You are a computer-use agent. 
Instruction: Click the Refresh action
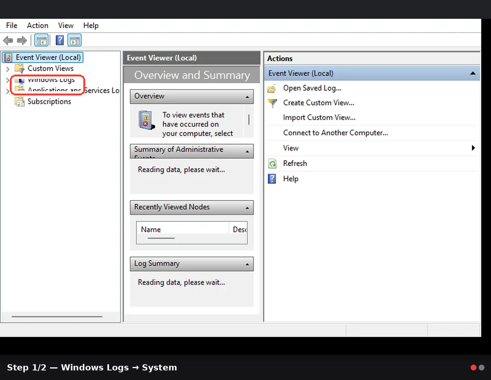coord(295,163)
